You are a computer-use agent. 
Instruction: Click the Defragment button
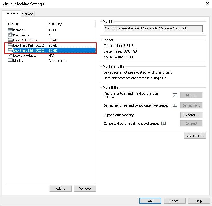tap(191, 105)
